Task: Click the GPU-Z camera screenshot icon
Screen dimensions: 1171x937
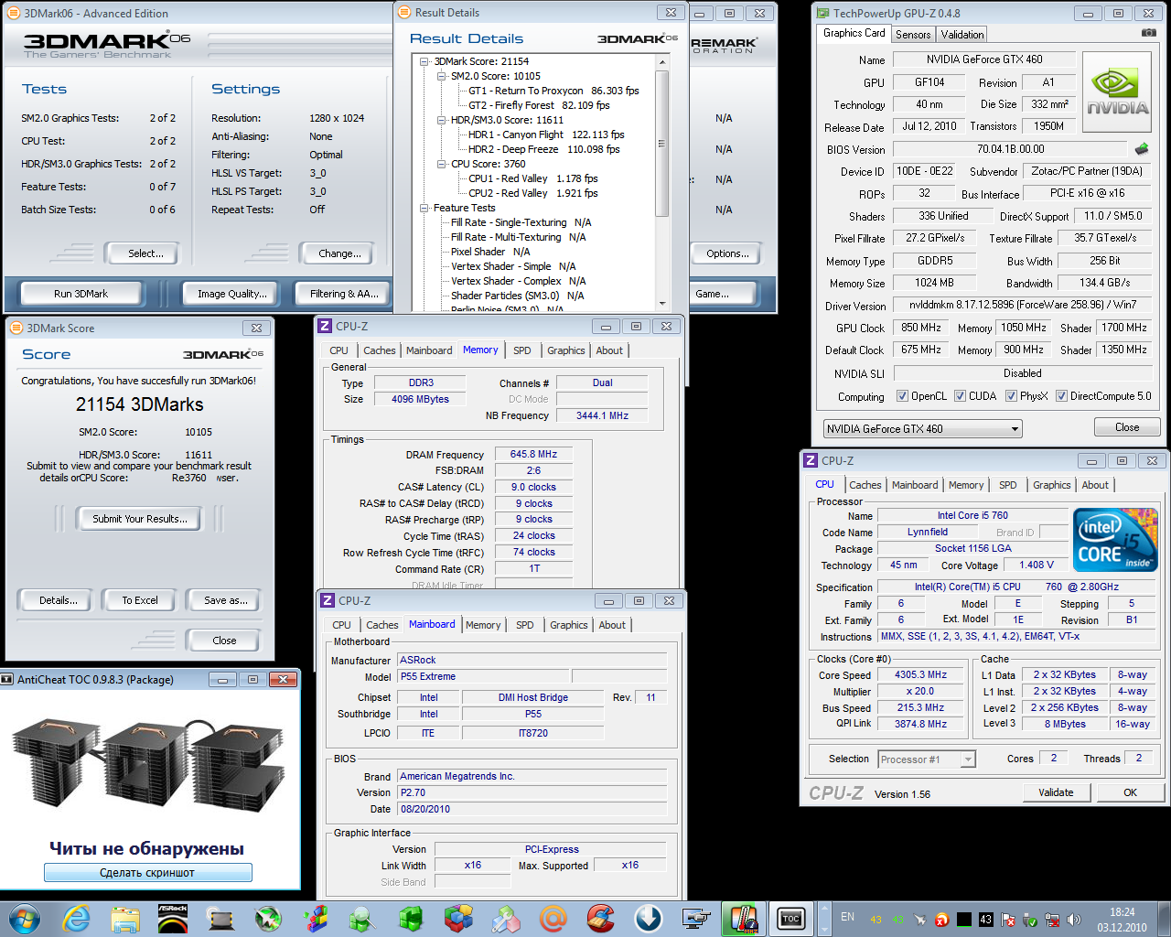Action: [1148, 33]
